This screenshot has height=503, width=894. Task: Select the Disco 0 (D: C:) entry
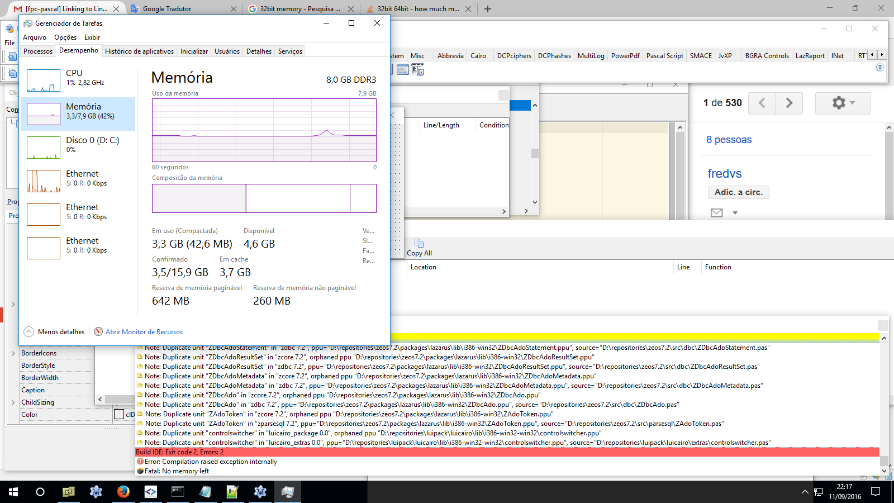78,148
